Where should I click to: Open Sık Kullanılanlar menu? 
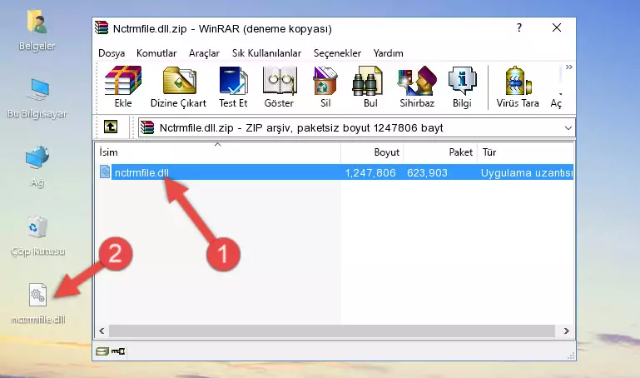(x=266, y=53)
